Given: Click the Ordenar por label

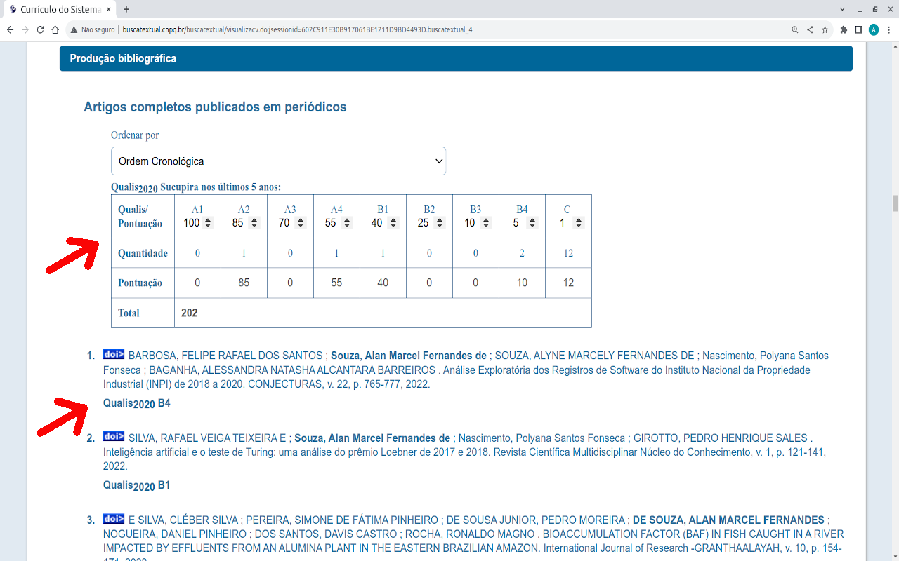Looking at the screenshot, I should pyautogui.click(x=135, y=135).
